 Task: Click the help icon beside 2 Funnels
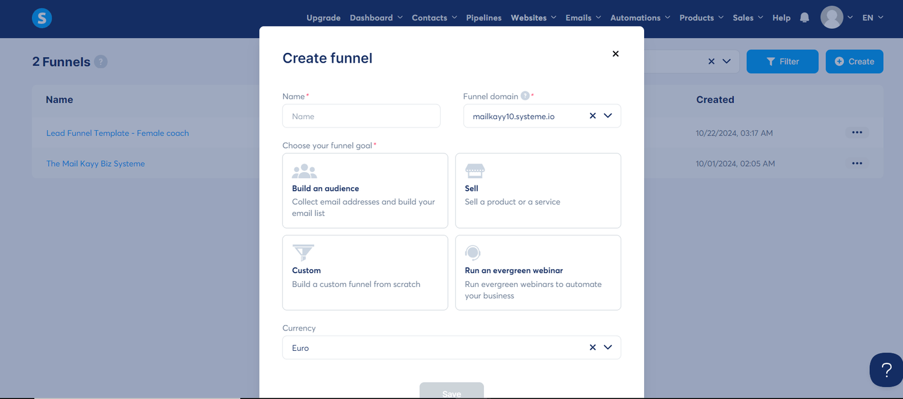point(101,61)
